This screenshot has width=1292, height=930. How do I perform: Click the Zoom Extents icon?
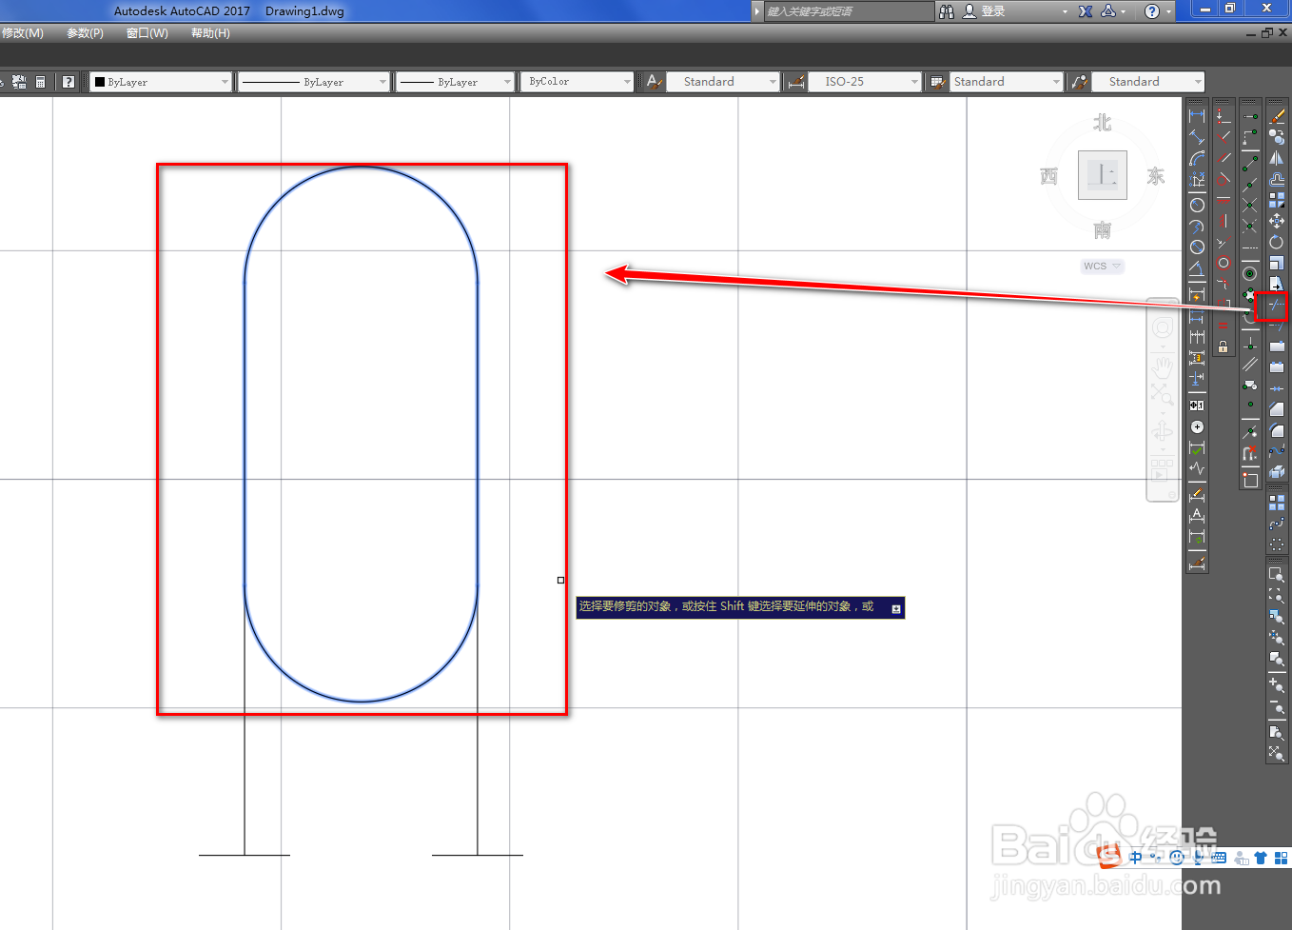1277,753
